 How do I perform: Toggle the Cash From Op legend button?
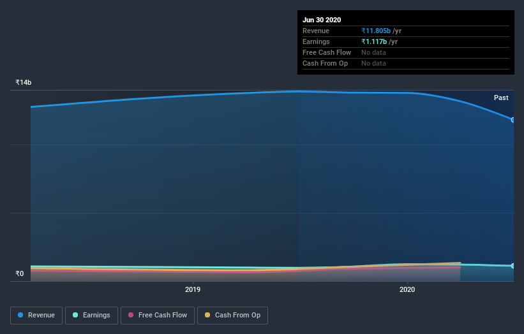[x=232, y=316]
